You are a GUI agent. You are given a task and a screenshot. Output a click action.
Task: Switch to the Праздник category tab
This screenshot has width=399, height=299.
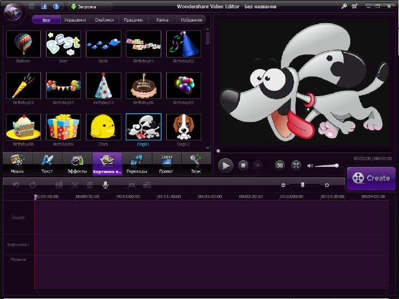[133, 20]
